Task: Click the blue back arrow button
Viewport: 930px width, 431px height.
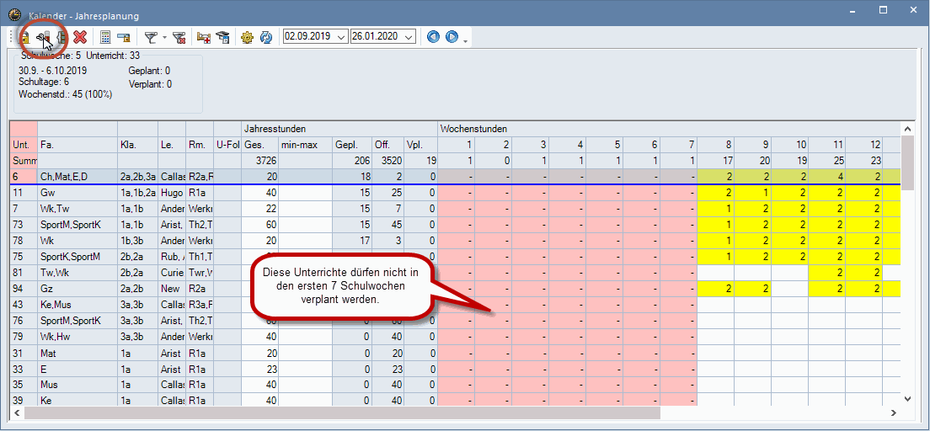Action: (433, 37)
